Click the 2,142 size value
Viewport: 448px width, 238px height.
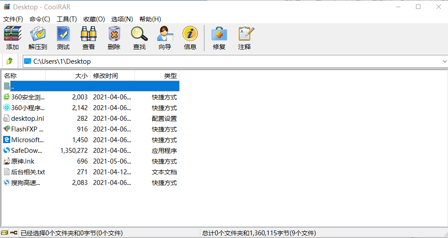(x=80, y=108)
